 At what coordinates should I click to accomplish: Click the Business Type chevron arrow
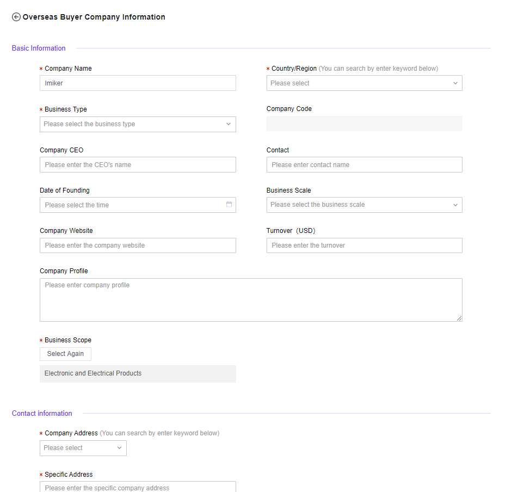coord(229,124)
